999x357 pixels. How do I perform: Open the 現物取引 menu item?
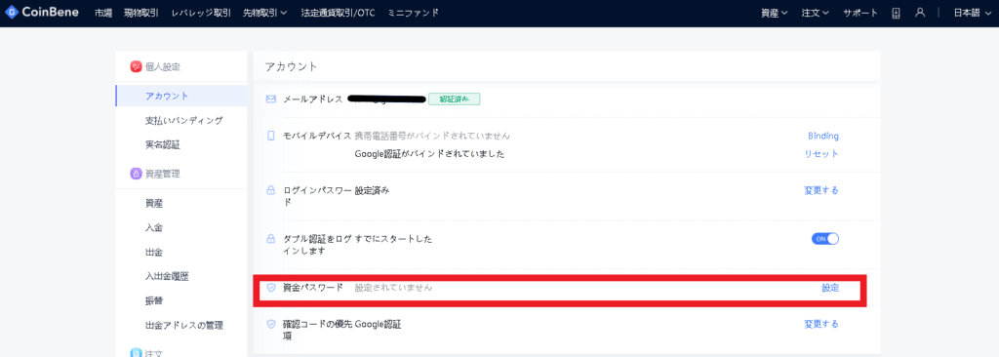tap(141, 13)
